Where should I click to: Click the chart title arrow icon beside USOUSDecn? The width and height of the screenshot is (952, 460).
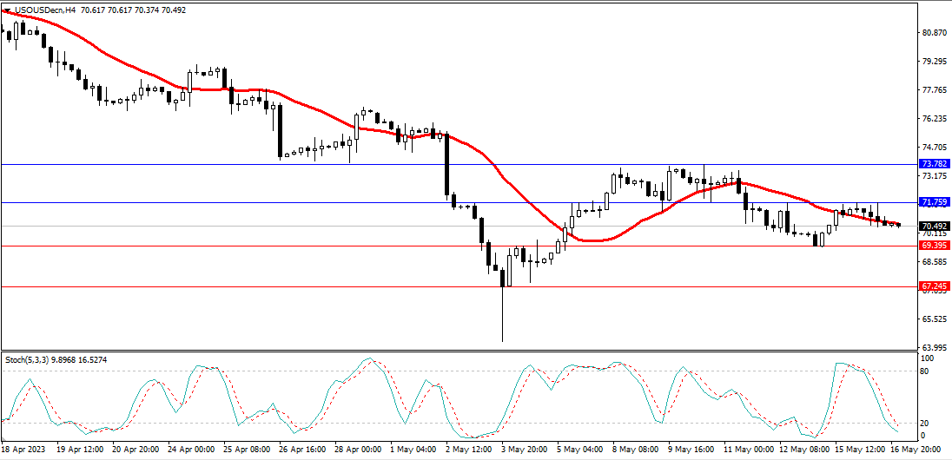coord(6,10)
